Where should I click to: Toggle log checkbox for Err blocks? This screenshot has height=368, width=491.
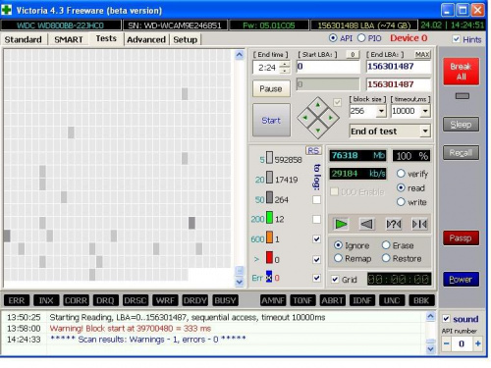tap(316, 278)
